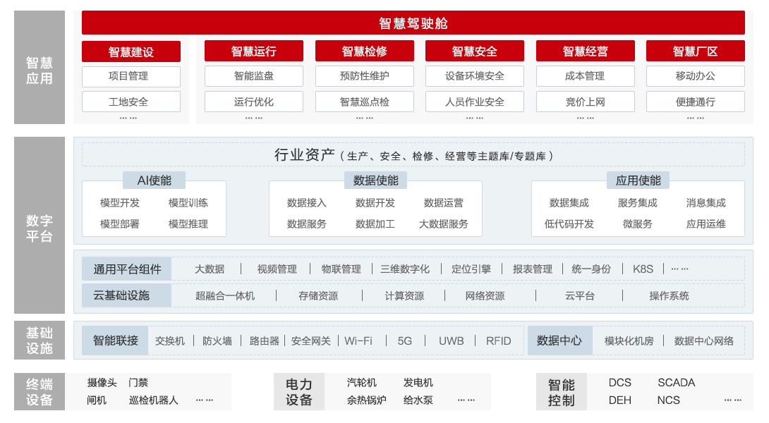Open the 智慧检修 category header
The width and height of the screenshot is (769, 423).
pos(364,51)
